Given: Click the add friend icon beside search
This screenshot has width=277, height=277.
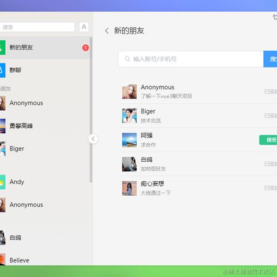Looking at the screenshot, I should click(84, 27).
